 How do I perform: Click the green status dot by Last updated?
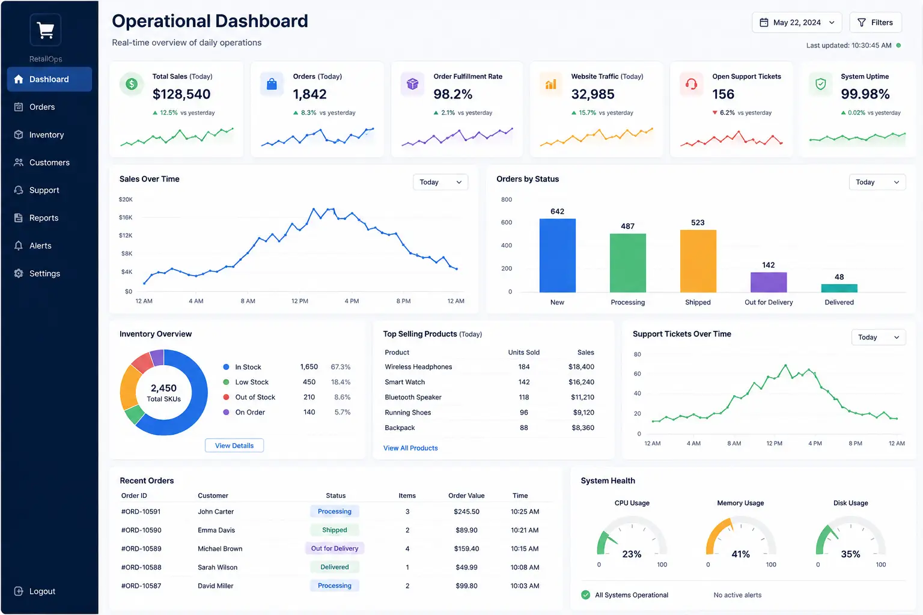898,45
